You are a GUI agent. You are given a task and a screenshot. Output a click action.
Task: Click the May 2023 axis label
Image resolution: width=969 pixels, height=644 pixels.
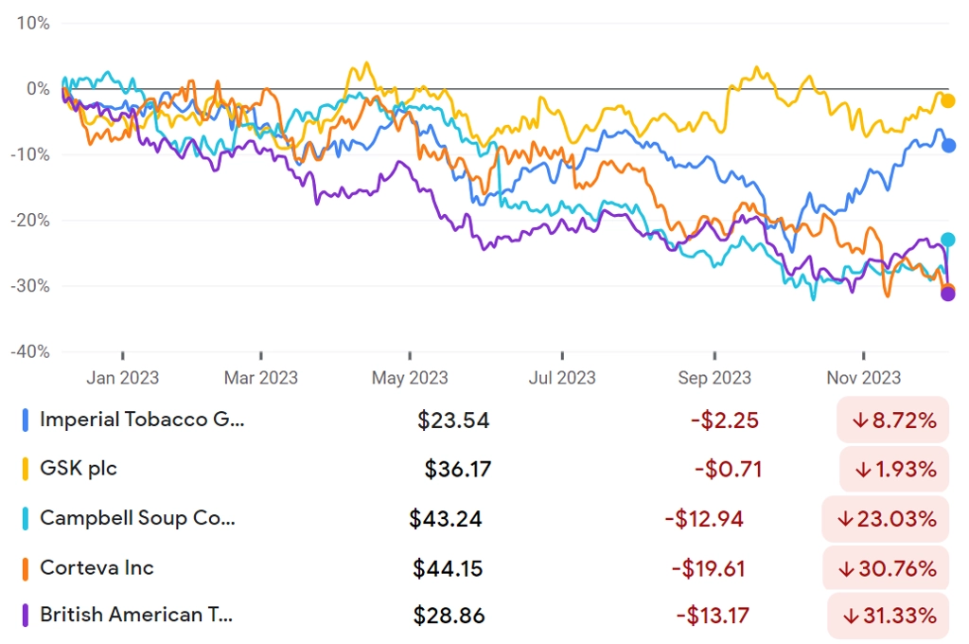click(x=410, y=377)
